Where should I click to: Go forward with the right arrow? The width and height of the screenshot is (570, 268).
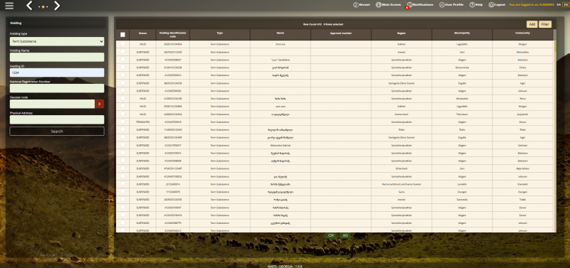57,6
